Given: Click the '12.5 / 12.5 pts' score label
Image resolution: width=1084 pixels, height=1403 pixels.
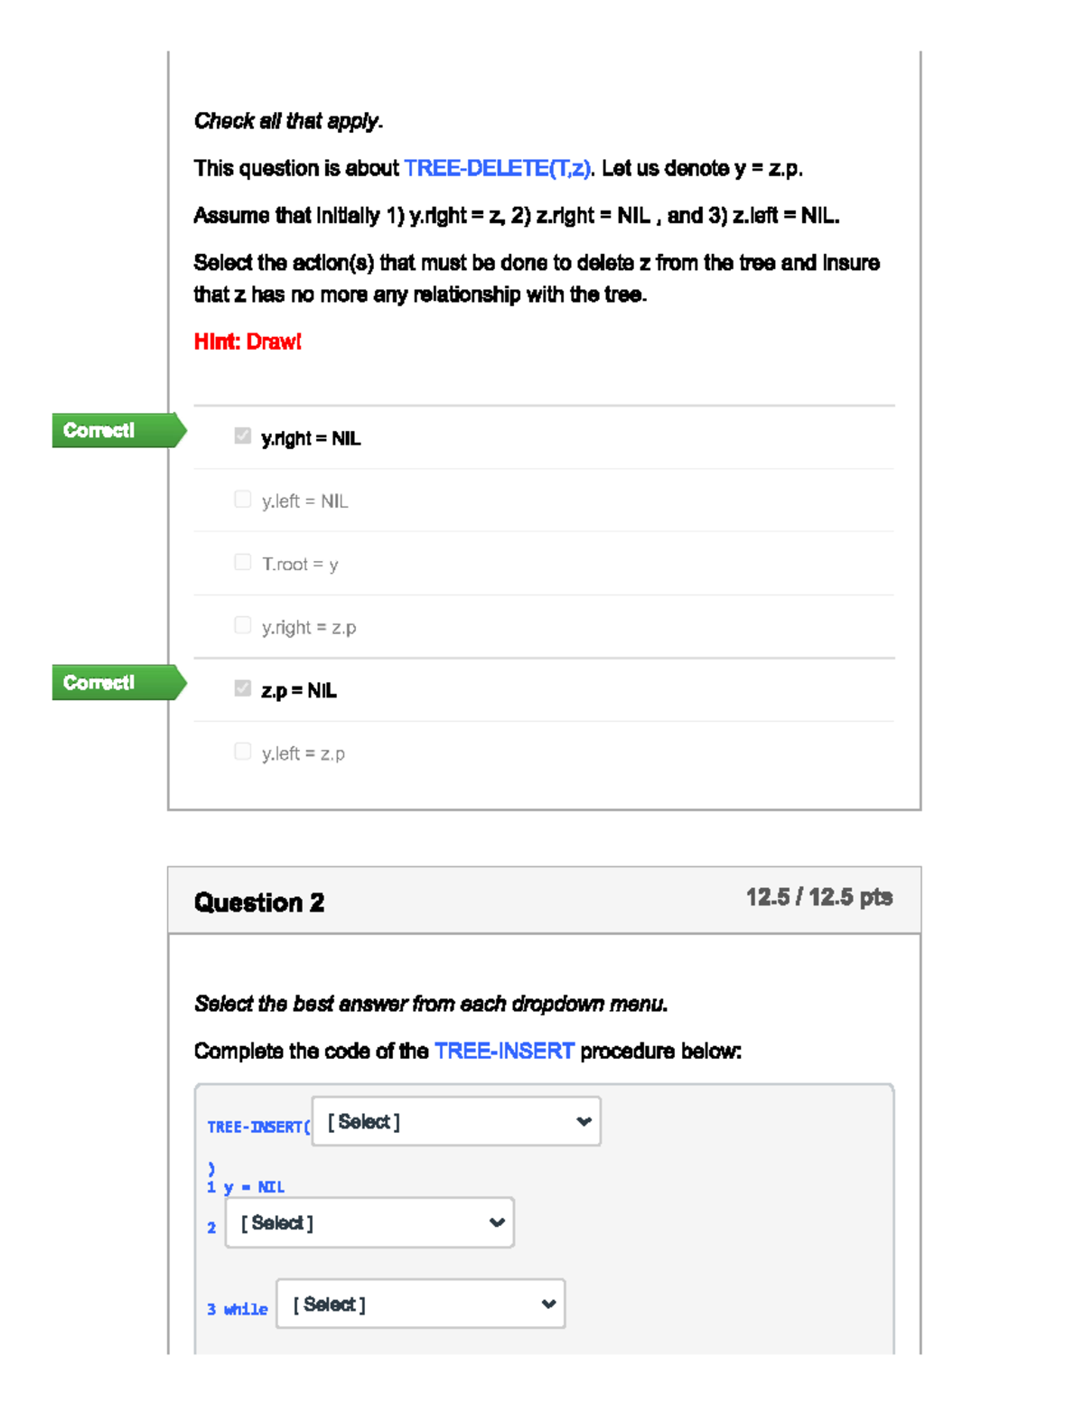Looking at the screenshot, I should pos(818,897).
